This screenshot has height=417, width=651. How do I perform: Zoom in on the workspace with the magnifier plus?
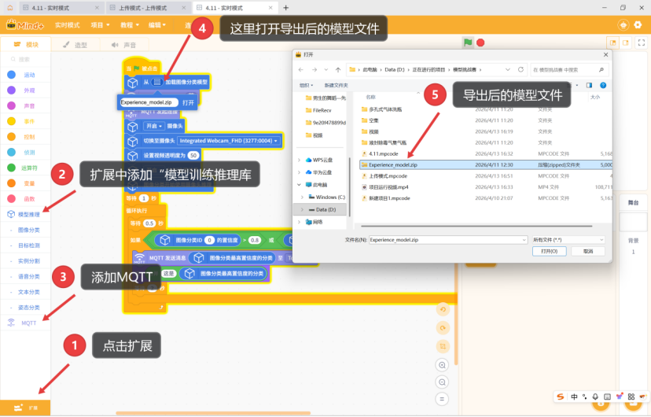(443, 365)
